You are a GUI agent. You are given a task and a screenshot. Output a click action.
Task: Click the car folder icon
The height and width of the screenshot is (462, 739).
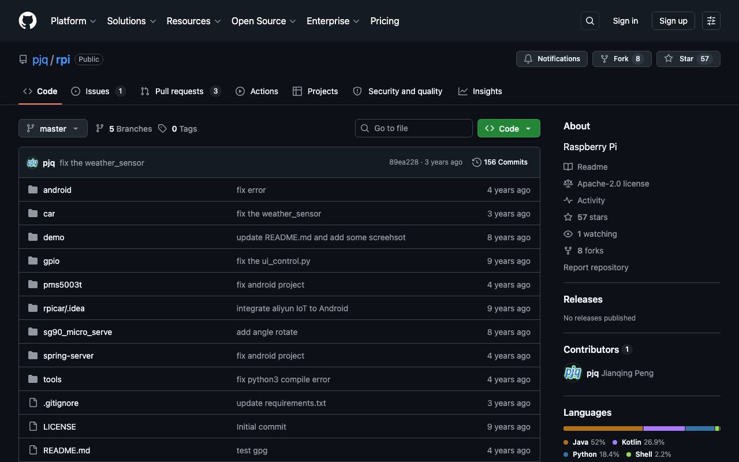(x=33, y=213)
